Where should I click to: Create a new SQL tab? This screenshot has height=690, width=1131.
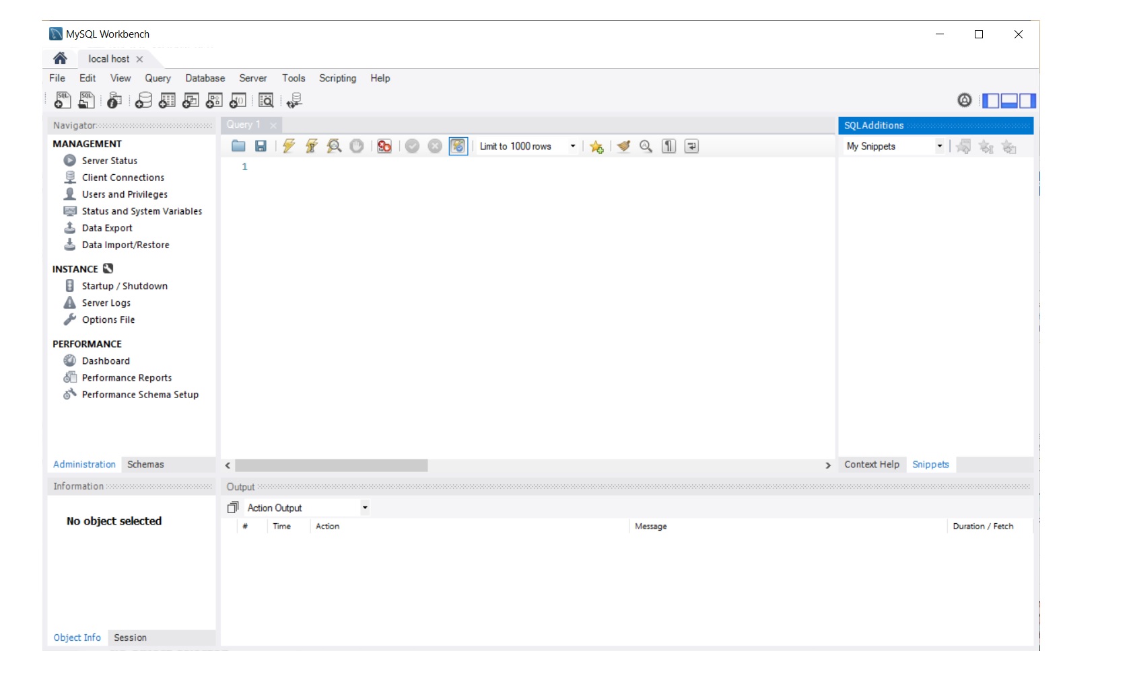(62, 100)
